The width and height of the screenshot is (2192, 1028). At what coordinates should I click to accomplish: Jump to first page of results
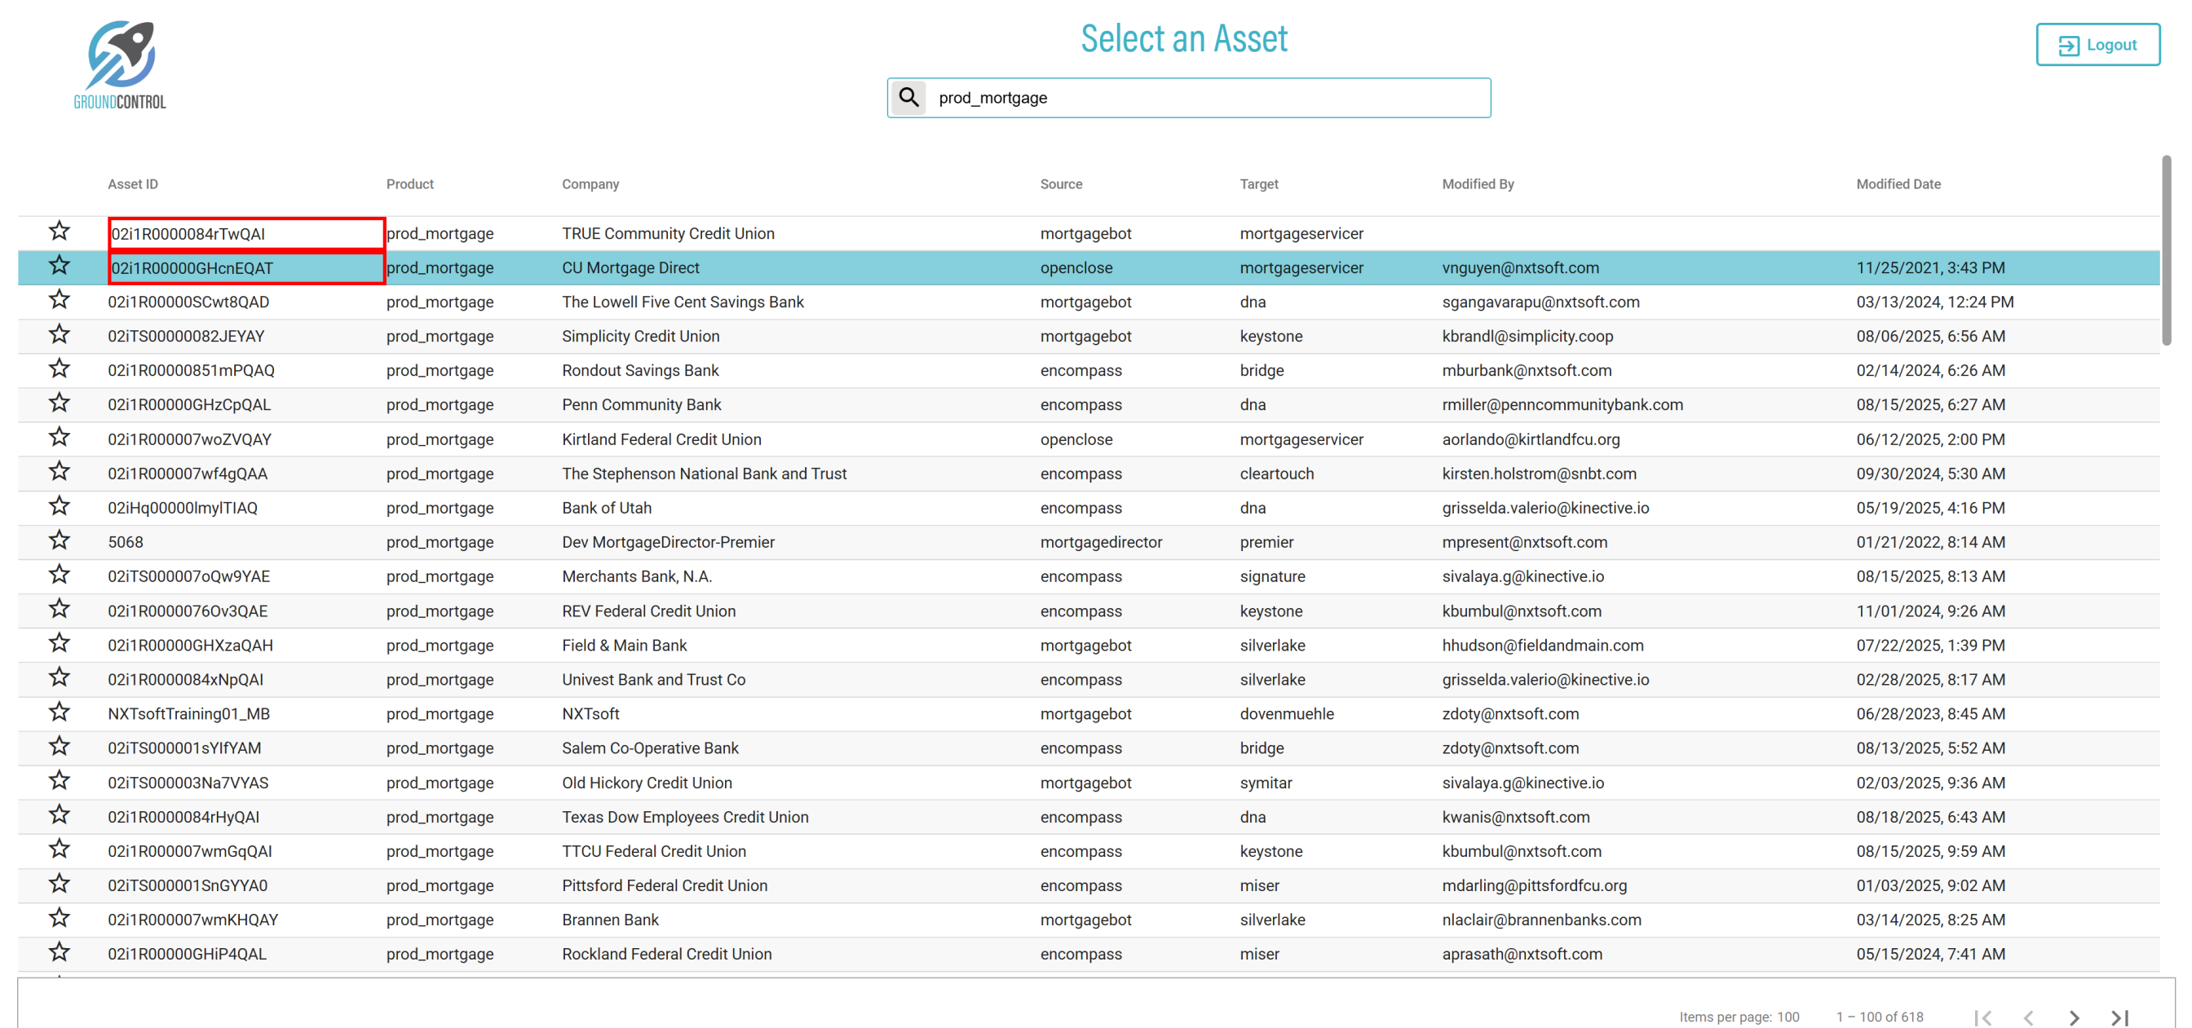tap(1982, 1017)
